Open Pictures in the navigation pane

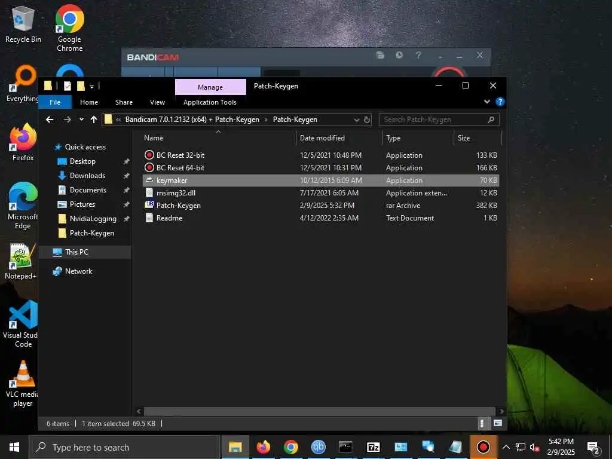click(82, 204)
